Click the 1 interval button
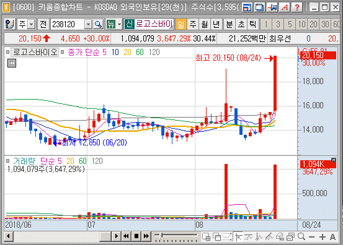The height and width of the screenshot is (245, 343). tap(266, 24)
